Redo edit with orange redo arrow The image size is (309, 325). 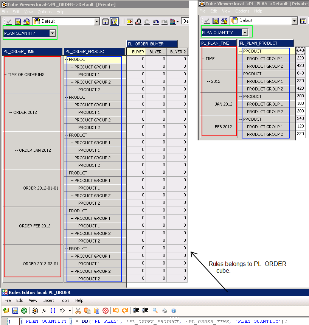pos(125,311)
